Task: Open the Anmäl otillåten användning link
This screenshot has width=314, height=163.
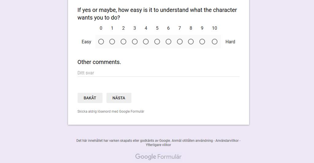Action: 192,141
